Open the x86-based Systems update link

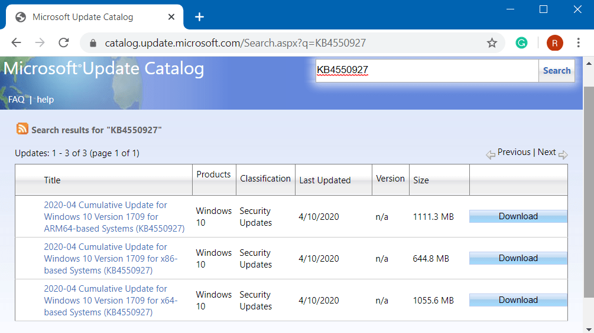pyautogui.click(x=111, y=259)
